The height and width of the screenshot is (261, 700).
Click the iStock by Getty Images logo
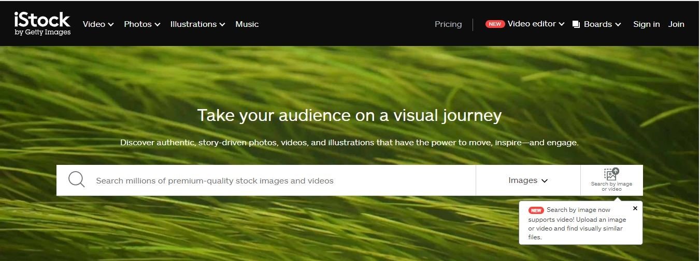pos(42,24)
